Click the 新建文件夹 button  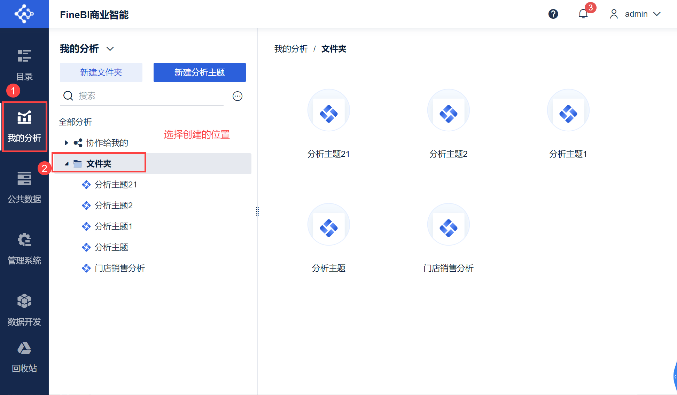(101, 72)
